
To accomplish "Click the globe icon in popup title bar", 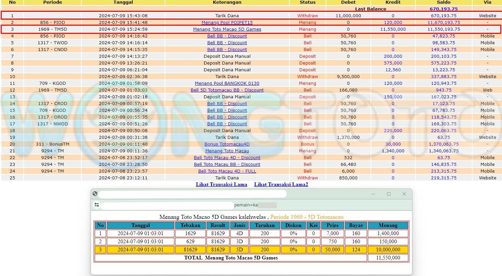I will click(95, 194).
